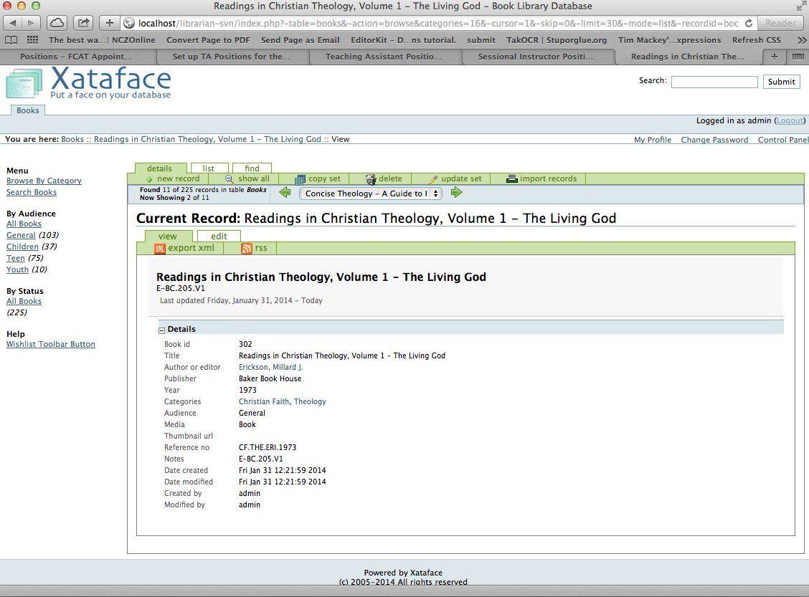Viewport: 809px width, 597px height.
Task: Open iCloud tabs cloud icon
Action: pyautogui.click(x=57, y=23)
